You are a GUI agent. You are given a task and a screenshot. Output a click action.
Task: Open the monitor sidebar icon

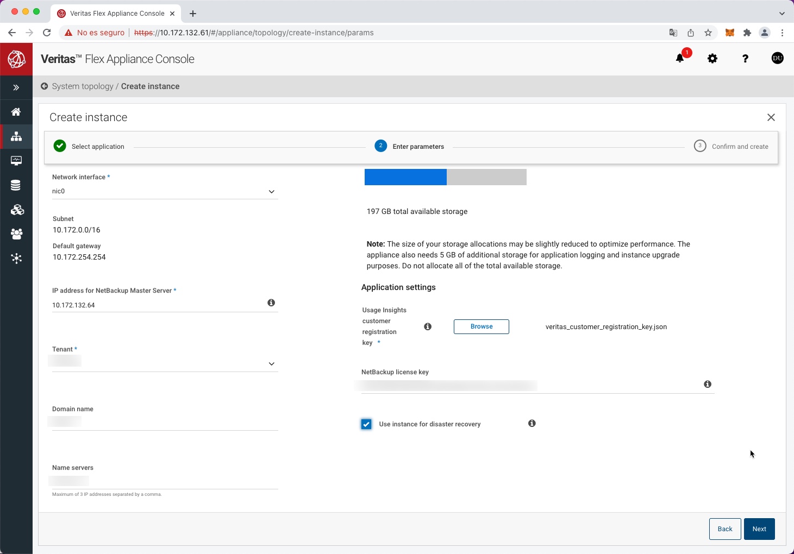pyautogui.click(x=16, y=161)
